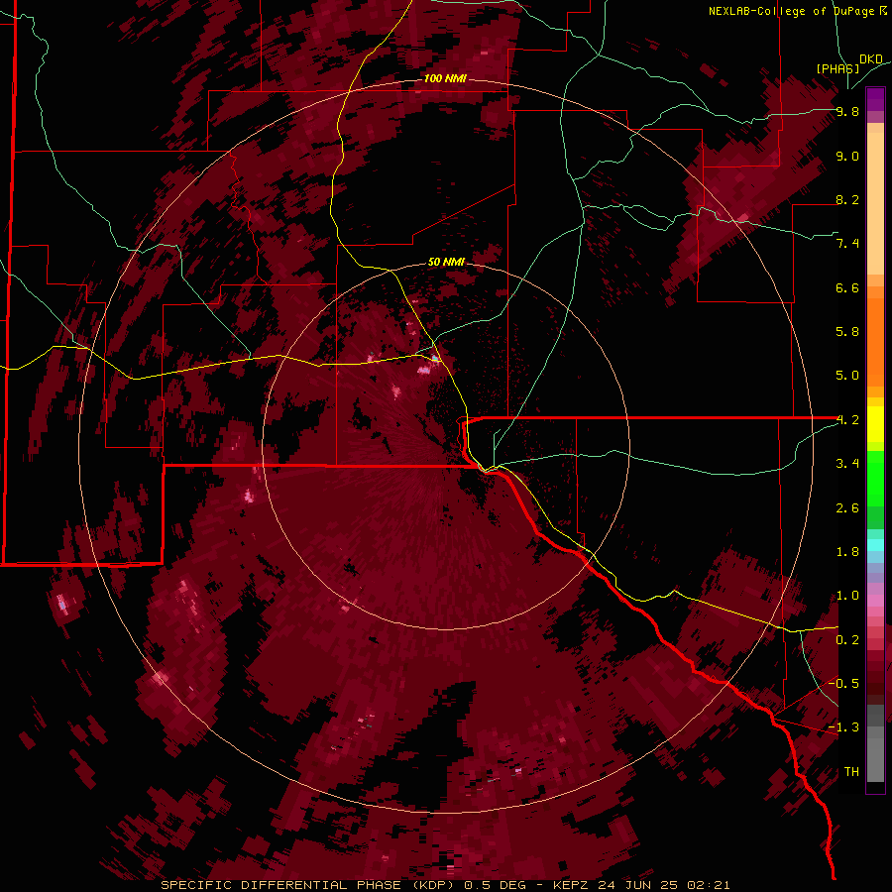
Task: Click the -1.3 value on the color scale
Action: pyautogui.click(x=843, y=727)
